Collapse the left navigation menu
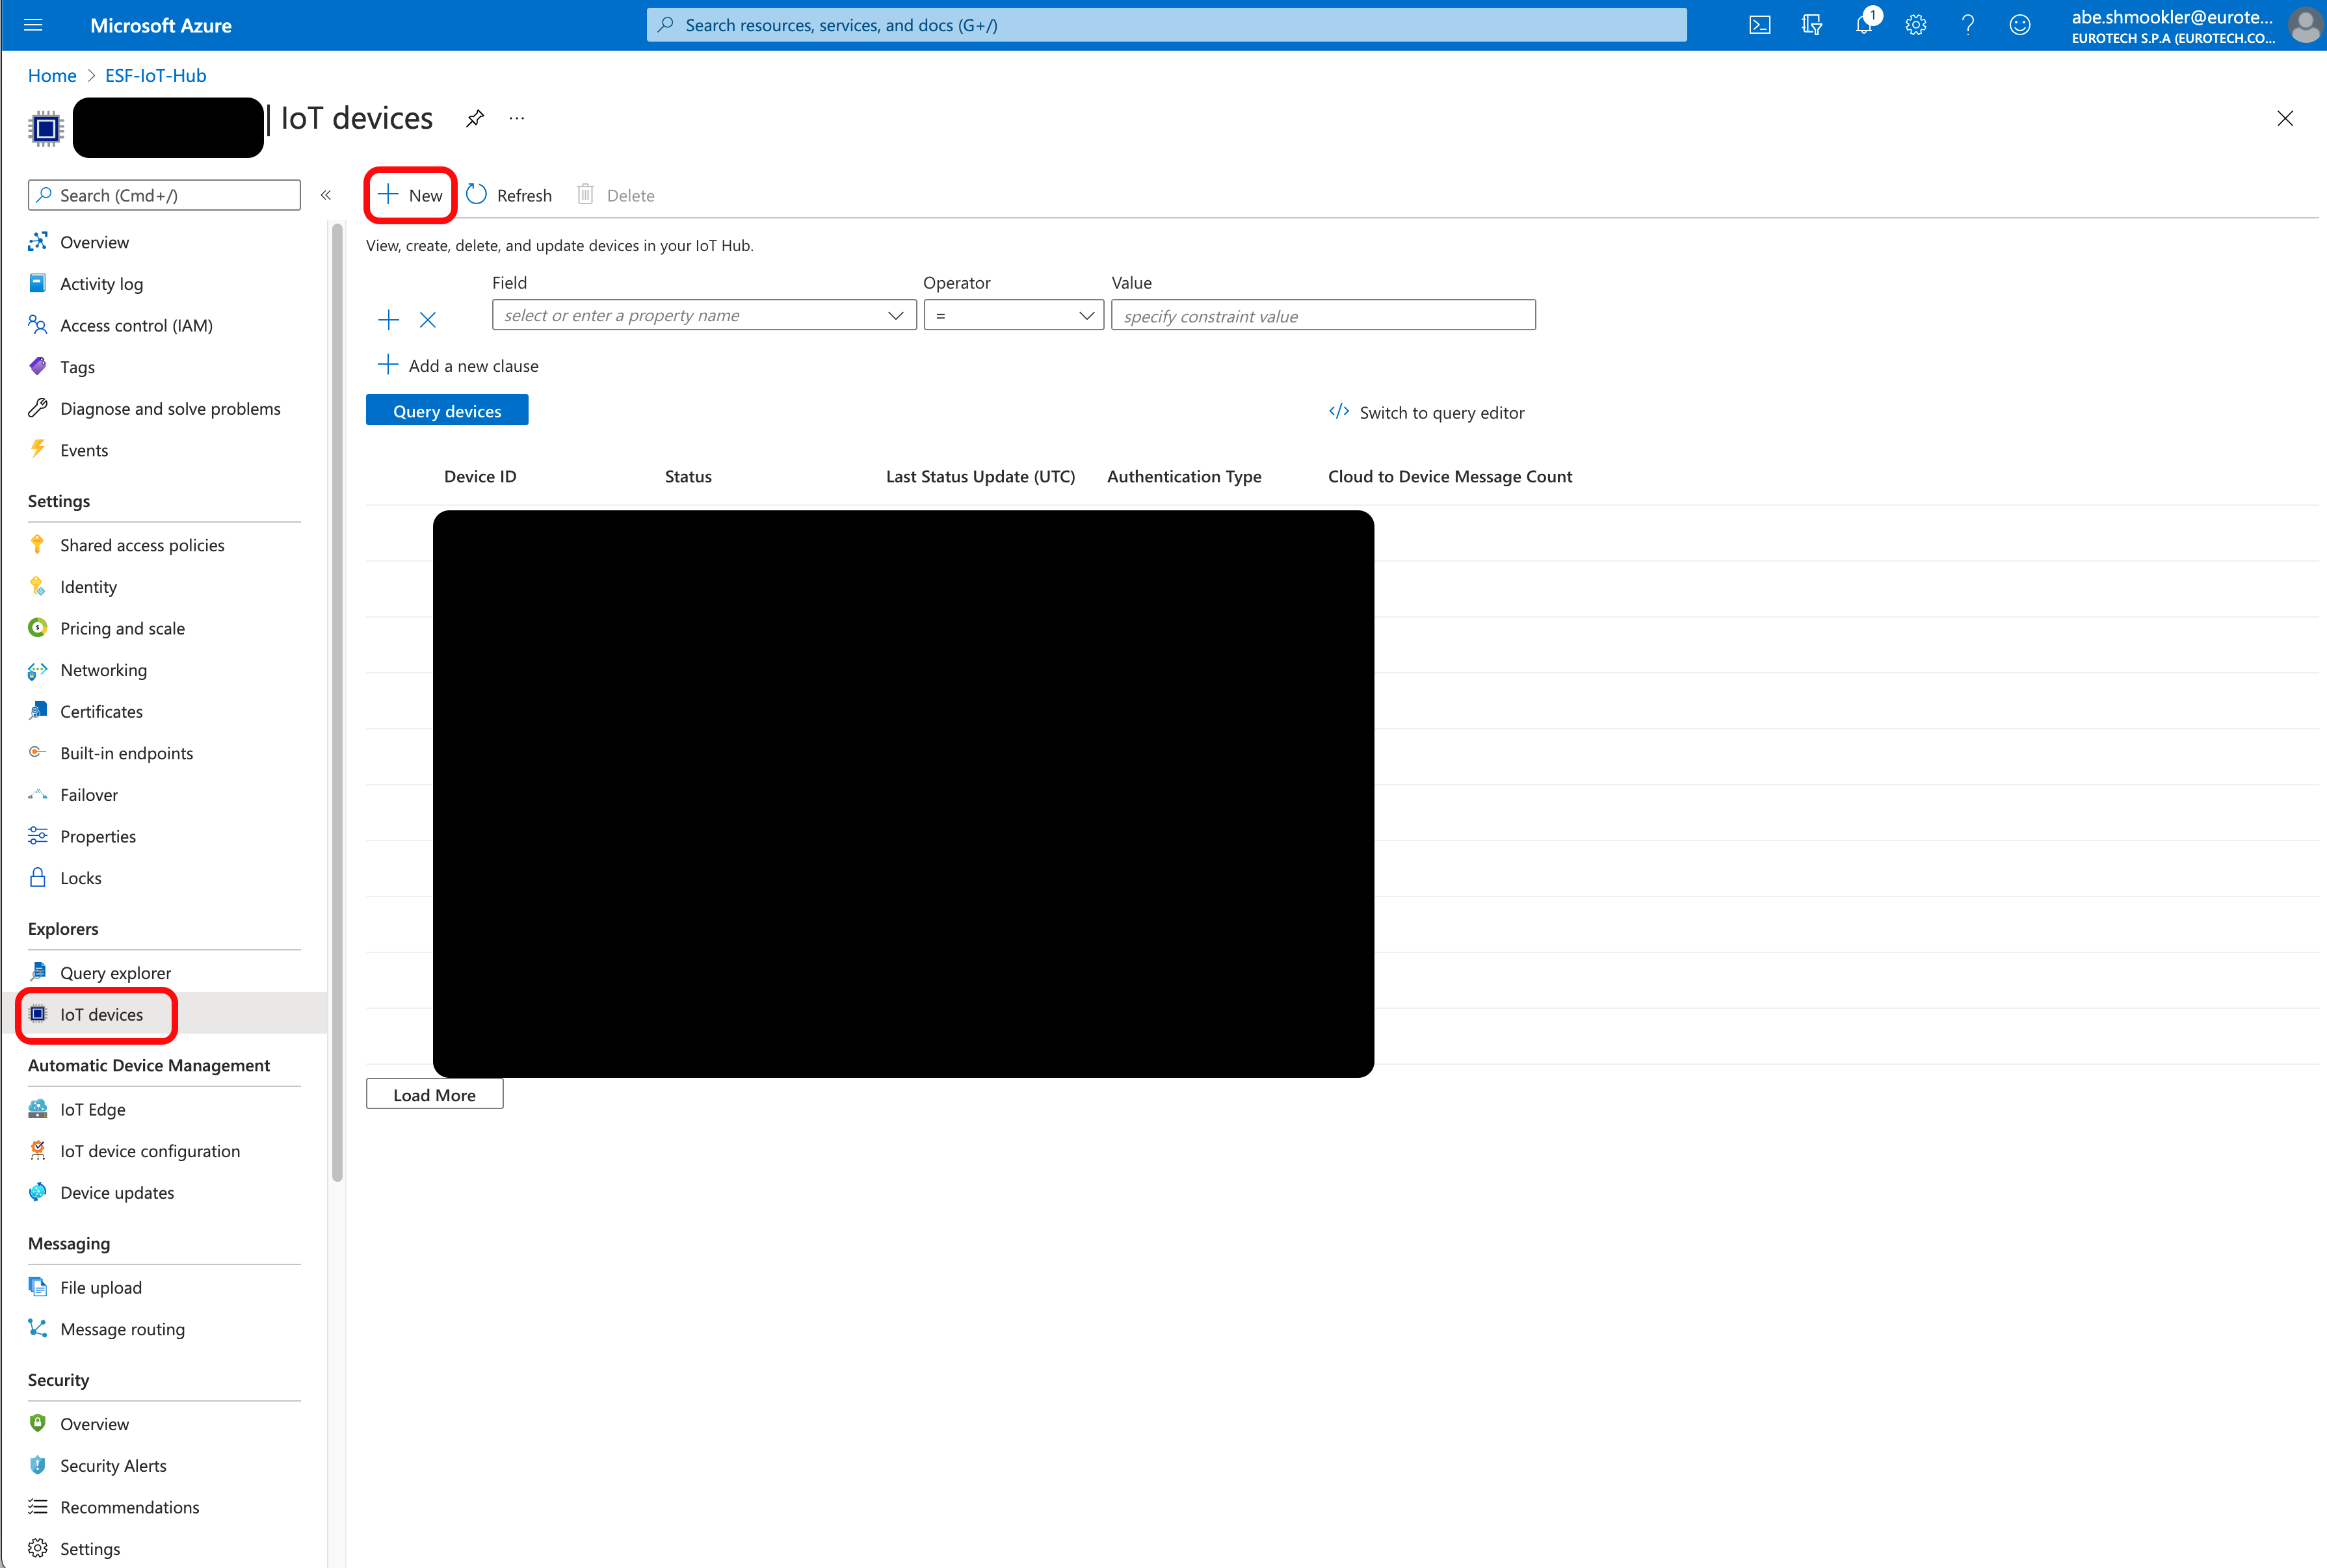This screenshot has height=1568, width=2327. pyautogui.click(x=326, y=195)
